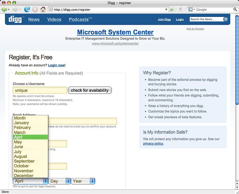The height and width of the screenshot is (194, 239).
Task: Click the www.microsoft.ca/systemcenter link
Action: point(115,43)
